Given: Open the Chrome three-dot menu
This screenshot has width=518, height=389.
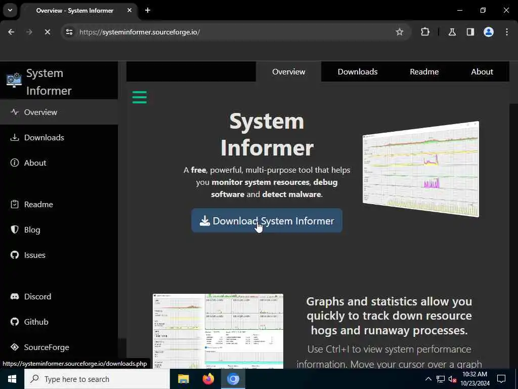Looking at the screenshot, I should point(507,32).
